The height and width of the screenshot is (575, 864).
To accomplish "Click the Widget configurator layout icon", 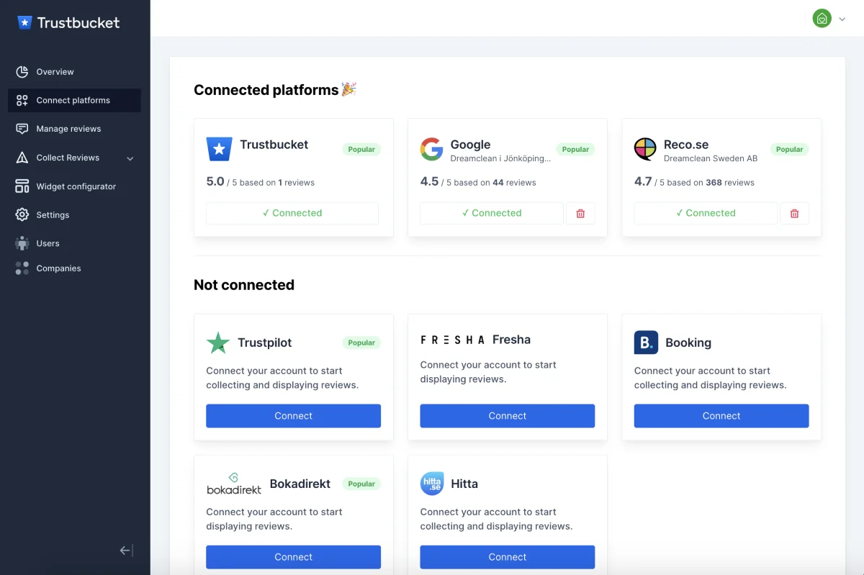I will [22, 186].
